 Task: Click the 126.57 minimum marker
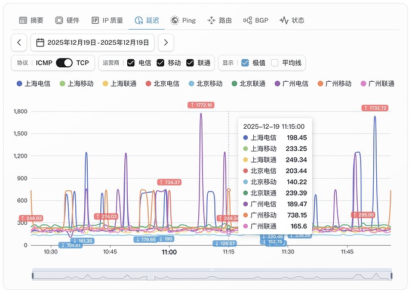click(225, 243)
